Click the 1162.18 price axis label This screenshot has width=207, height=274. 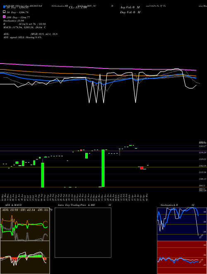point(202,166)
